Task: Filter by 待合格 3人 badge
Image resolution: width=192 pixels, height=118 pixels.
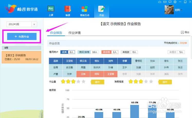Action: pos(110,52)
